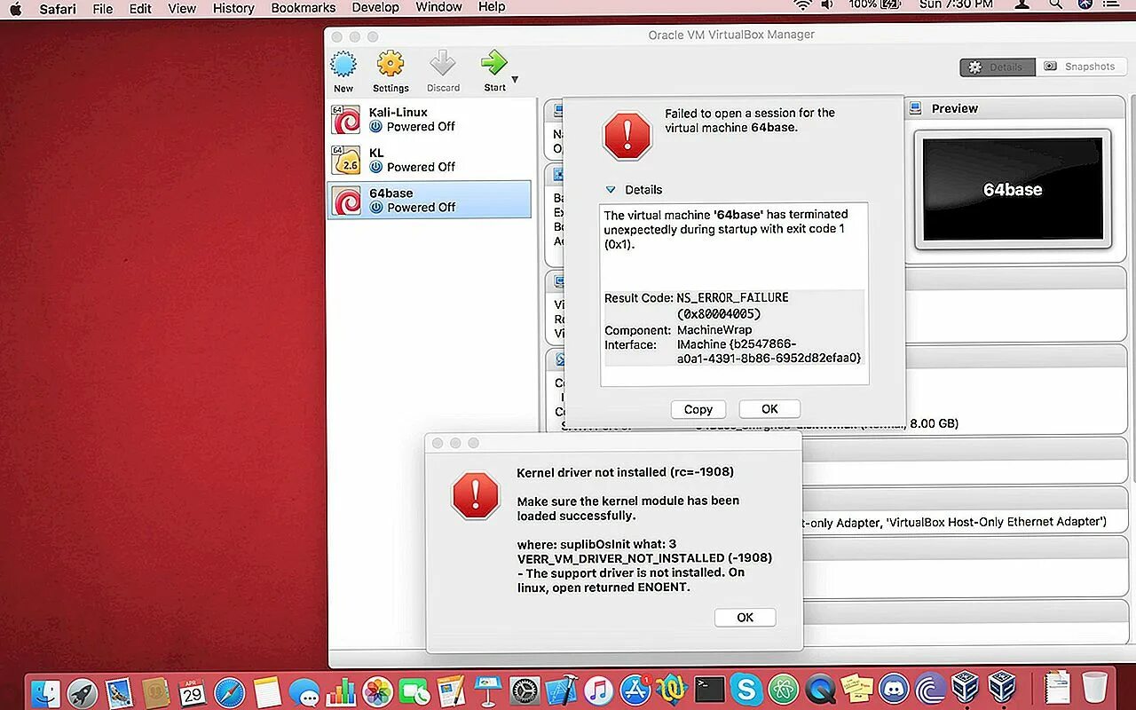Image resolution: width=1136 pixels, height=710 pixels.
Task: Click the volume icon in menu bar
Action: click(827, 5)
